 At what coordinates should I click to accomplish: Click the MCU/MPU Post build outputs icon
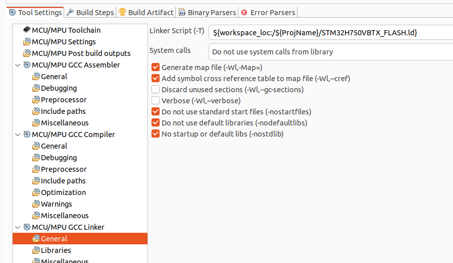coord(27,53)
